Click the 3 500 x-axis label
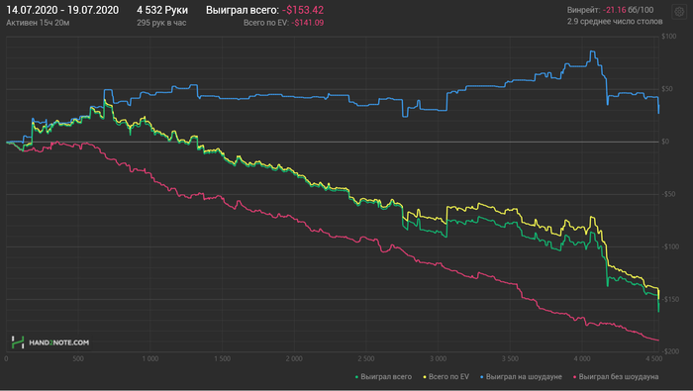The height and width of the screenshot is (391, 693). (510, 358)
